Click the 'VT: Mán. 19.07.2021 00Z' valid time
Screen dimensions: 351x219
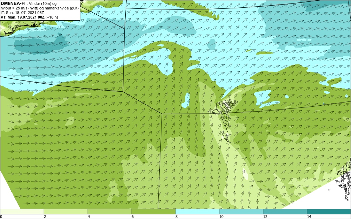pyautogui.click(x=22, y=17)
